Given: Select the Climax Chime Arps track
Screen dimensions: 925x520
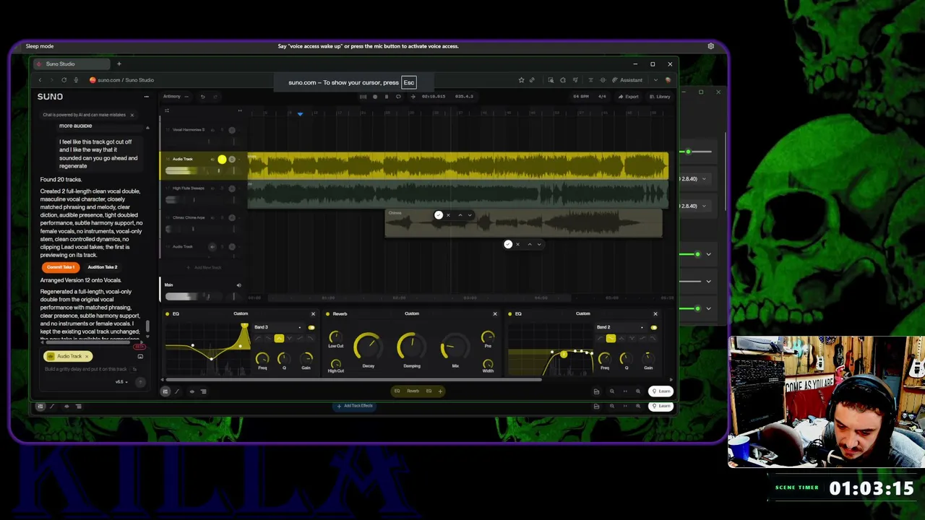Looking at the screenshot, I should [x=189, y=217].
